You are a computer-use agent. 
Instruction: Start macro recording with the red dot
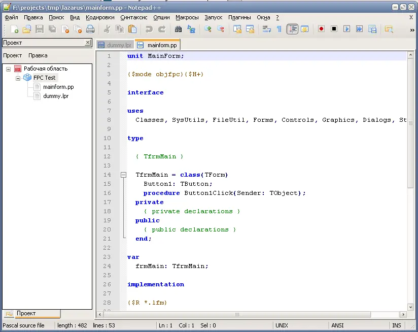click(321, 29)
